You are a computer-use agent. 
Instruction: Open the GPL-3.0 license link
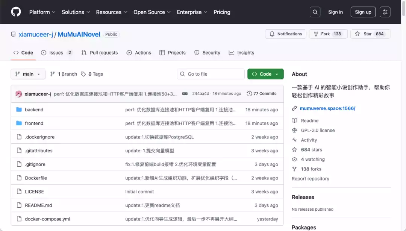tap(318, 131)
